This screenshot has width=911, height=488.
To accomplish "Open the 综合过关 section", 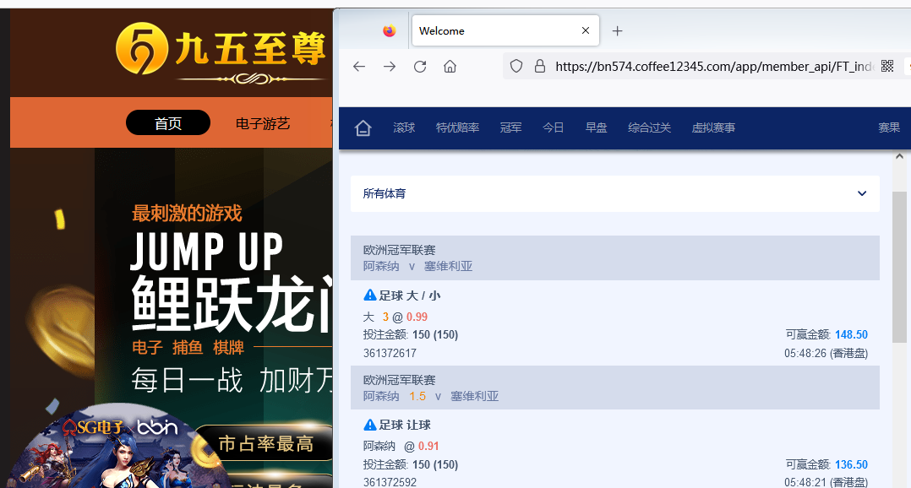I will 649,128.
